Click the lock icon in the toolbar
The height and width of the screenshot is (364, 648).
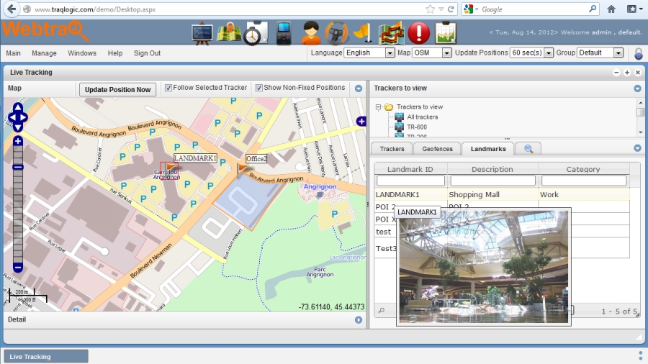point(639,53)
